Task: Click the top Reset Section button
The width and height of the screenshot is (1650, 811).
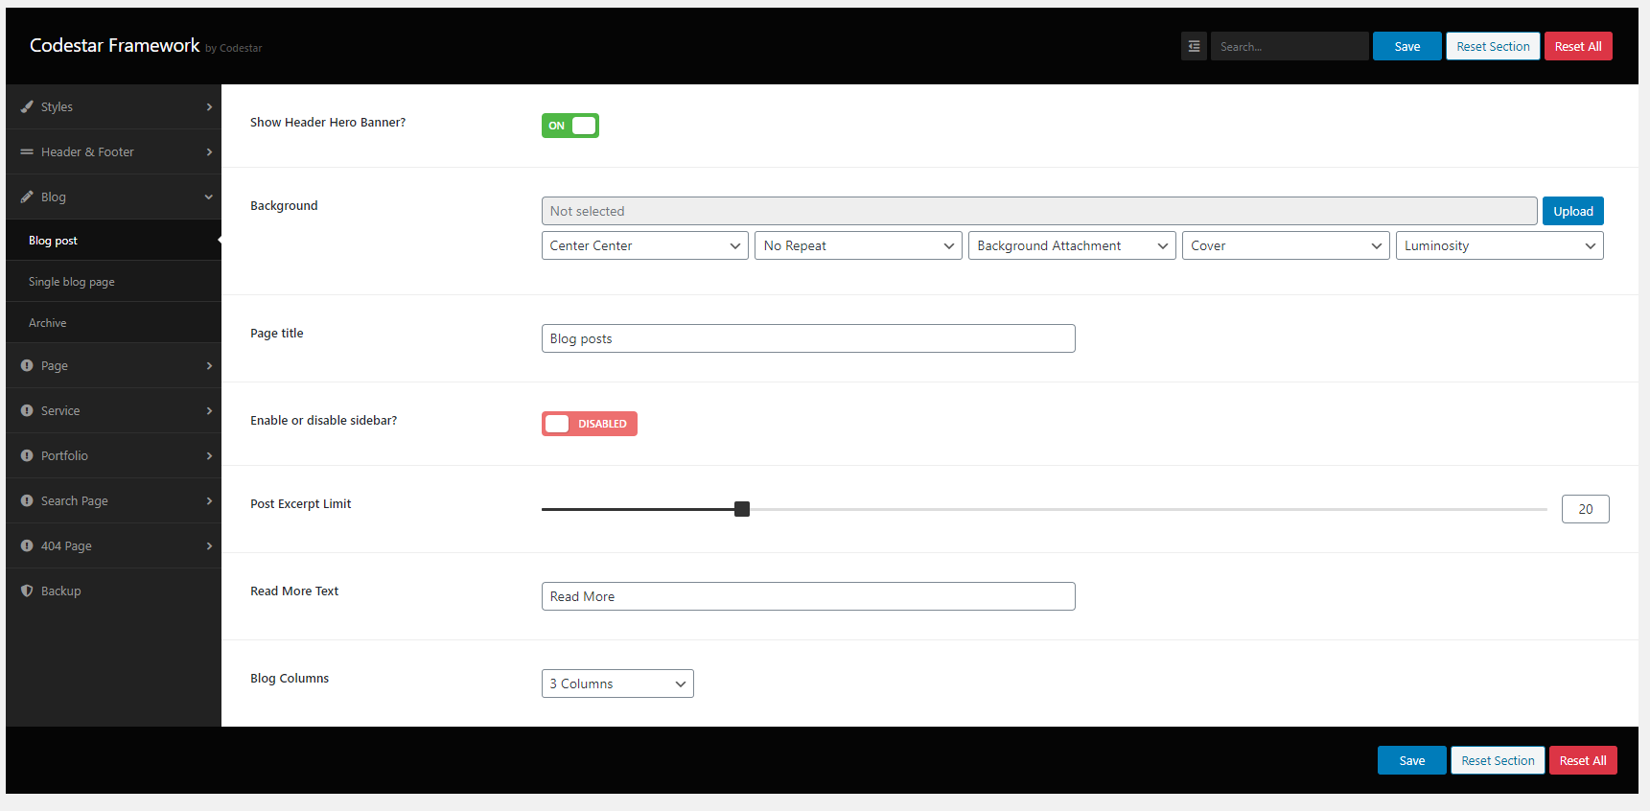Action: (1493, 46)
